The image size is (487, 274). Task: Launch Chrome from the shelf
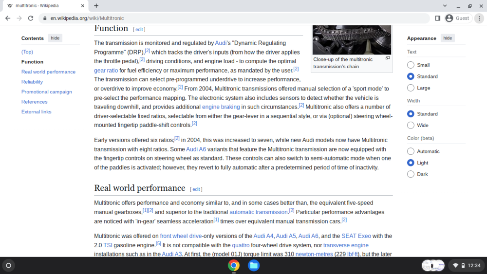point(234,265)
